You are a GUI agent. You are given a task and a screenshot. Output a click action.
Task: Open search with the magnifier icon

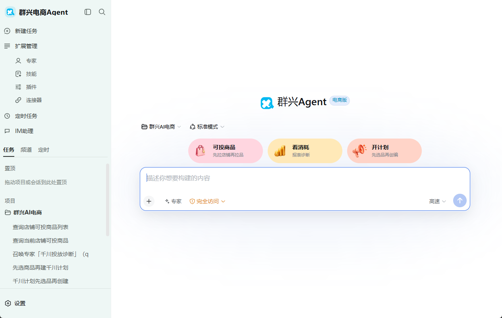pyautogui.click(x=102, y=12)
